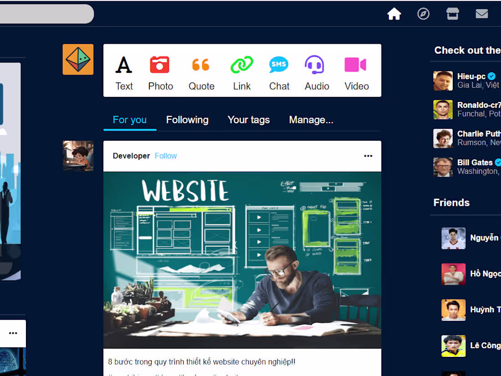Open the Your tags tab

[249, 120]
